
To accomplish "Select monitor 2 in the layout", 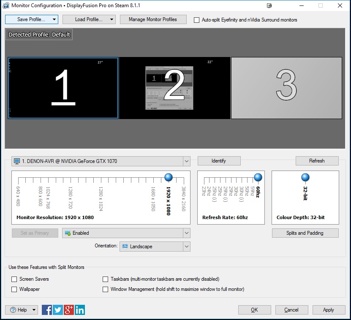I will (x=174, y=88).
